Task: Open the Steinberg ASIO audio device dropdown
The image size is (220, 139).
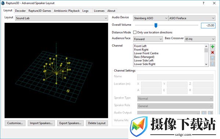Action: click(151, 18)
